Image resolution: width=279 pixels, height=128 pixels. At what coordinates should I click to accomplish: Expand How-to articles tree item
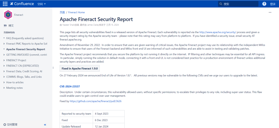(4, 82)
